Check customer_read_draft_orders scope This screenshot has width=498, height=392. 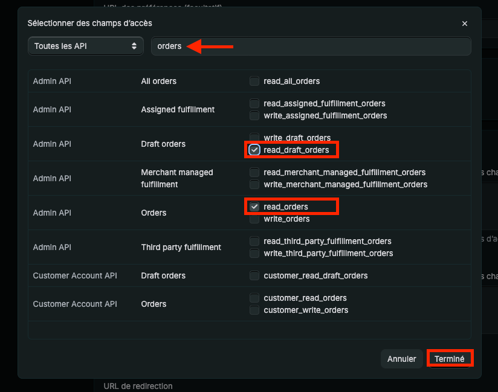(254, 275)
